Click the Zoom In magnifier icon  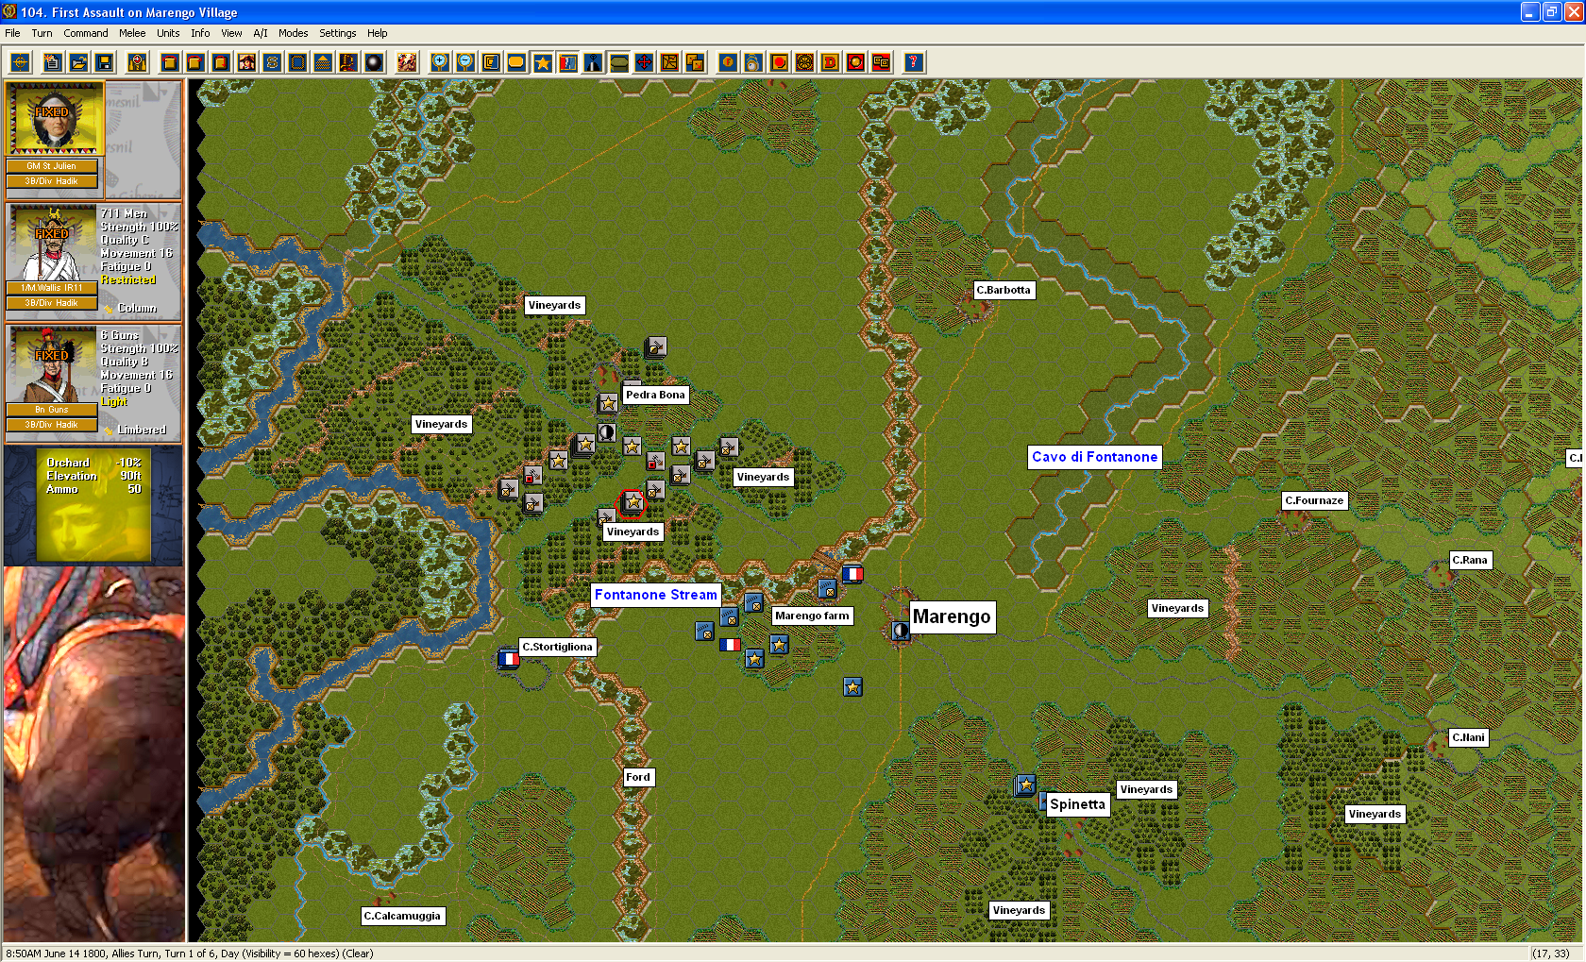440,62
